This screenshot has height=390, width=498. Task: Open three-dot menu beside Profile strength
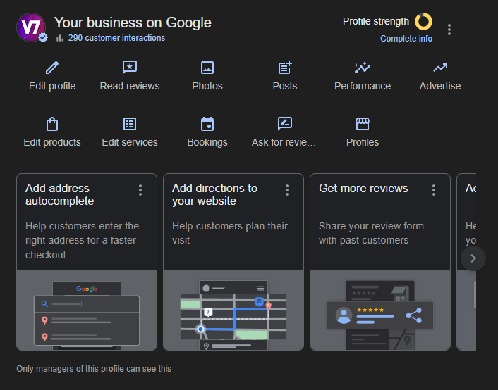coord(449,30)
